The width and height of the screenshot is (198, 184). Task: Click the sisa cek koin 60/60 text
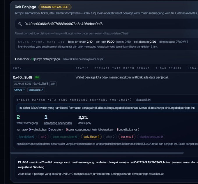point(84,59)
